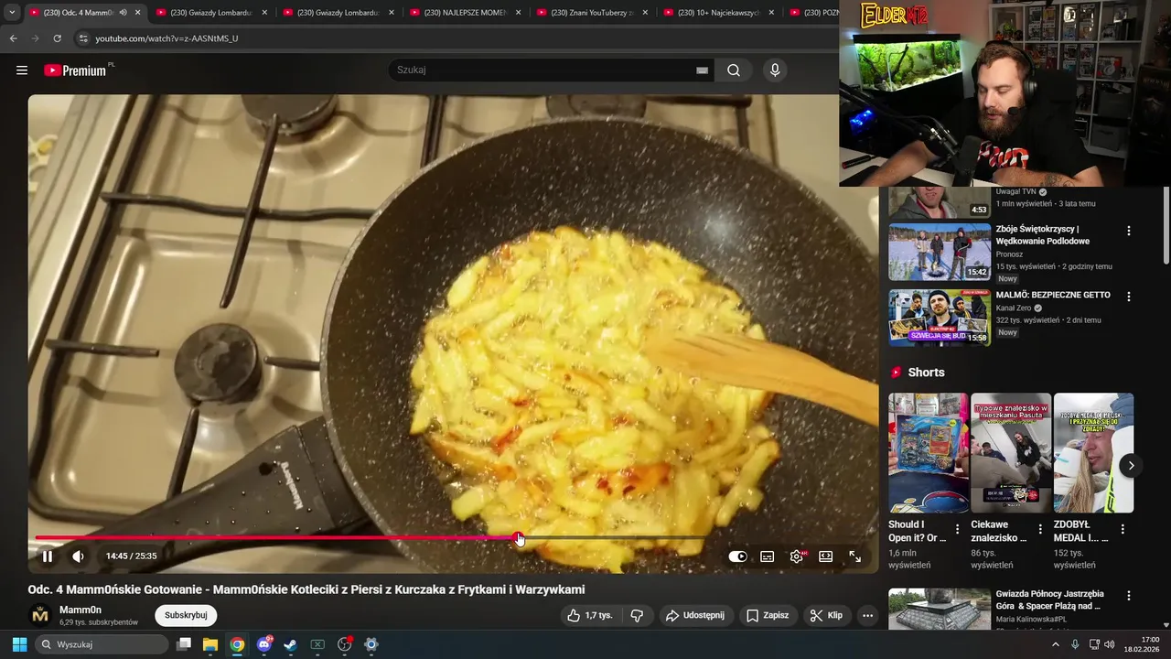Open options for Should I Open it short
The image size is (1171, 659).
pyautogui.click(x=958, y=529)
